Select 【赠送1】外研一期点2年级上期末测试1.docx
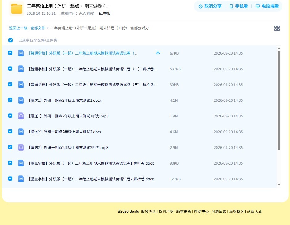The width and height of the screenshot is (290, 225). 65,100
